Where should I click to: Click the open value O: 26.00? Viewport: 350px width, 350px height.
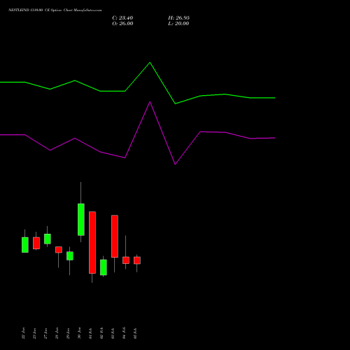[122, 24]
